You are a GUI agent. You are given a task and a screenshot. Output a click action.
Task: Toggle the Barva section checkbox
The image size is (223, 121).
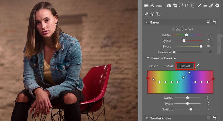point(208,22)
